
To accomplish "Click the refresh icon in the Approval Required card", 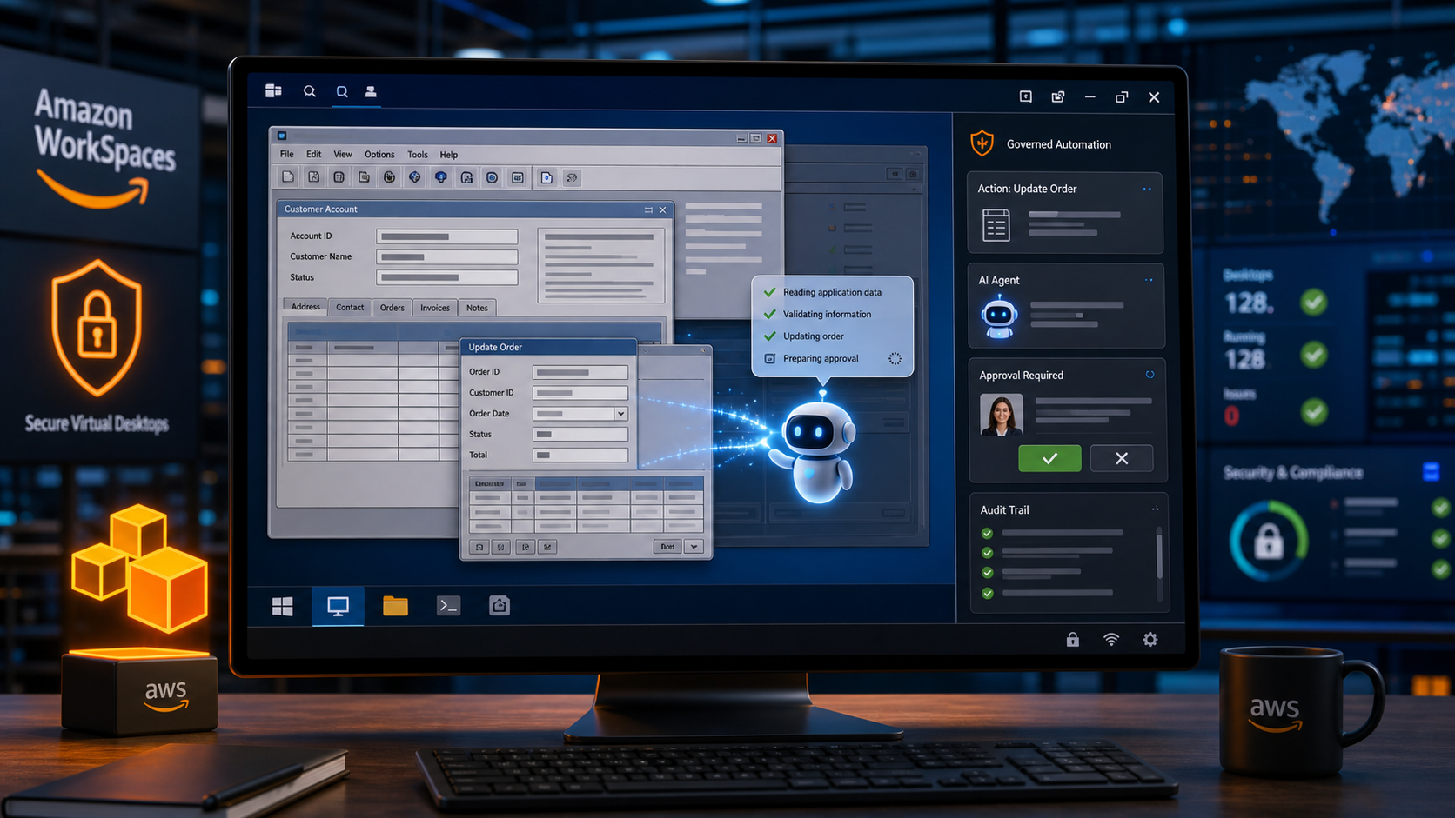I will (x=1150, y=375).
